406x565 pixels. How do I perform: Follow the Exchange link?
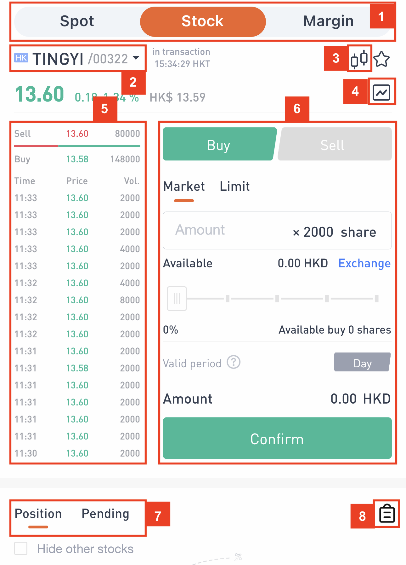364,263
